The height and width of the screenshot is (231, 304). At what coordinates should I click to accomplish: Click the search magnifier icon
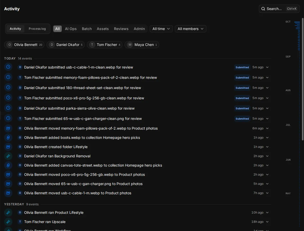[x=263, y=9]
